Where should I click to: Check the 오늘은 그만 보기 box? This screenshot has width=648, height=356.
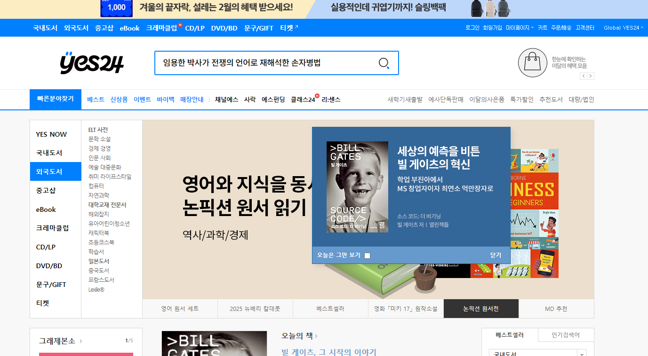pos(367,255)
